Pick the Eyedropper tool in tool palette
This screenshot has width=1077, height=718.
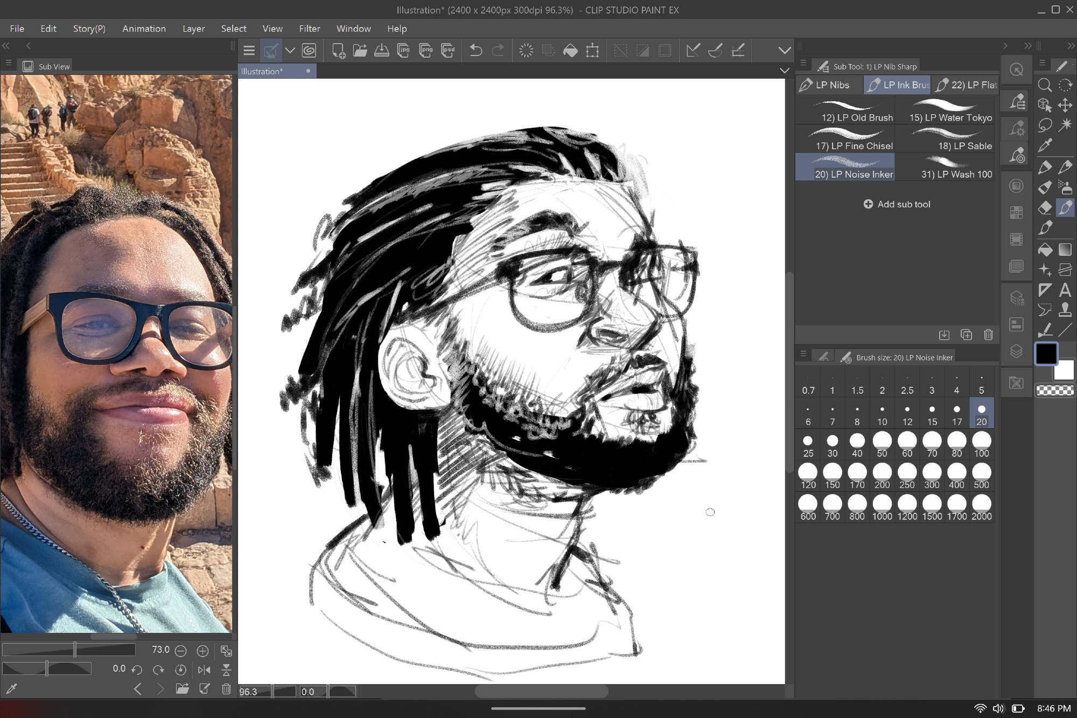[x=1045, y=145]
